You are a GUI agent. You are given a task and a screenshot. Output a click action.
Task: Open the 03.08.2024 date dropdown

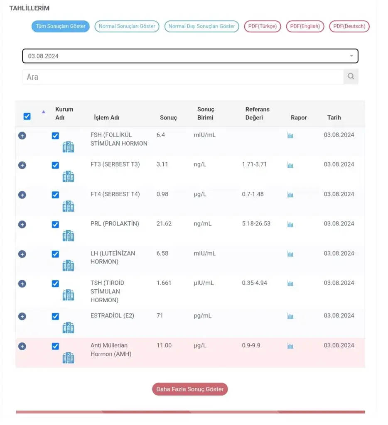[x=190, y=56]
